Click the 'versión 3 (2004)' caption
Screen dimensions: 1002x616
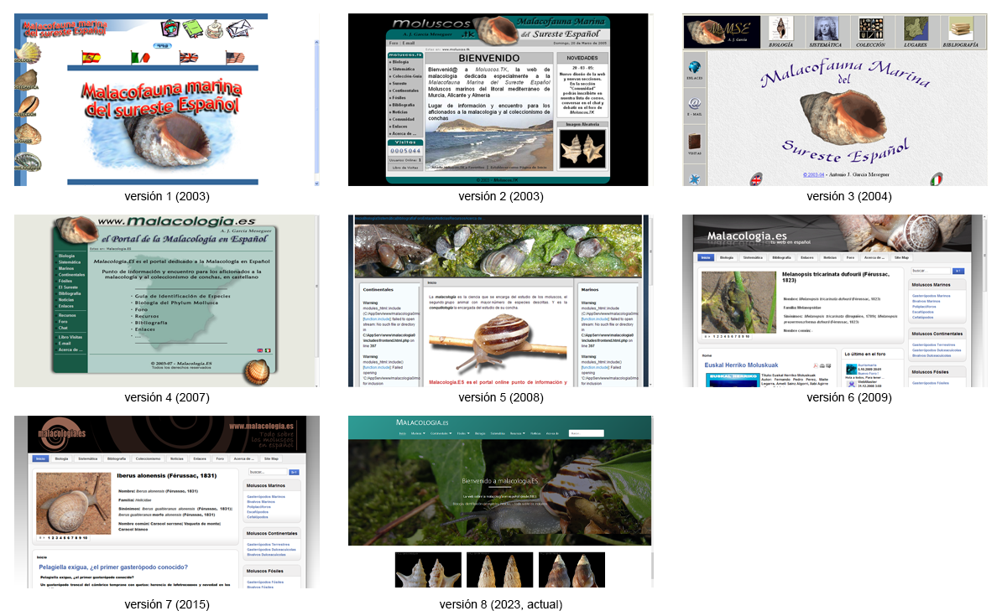click(849, 196)
